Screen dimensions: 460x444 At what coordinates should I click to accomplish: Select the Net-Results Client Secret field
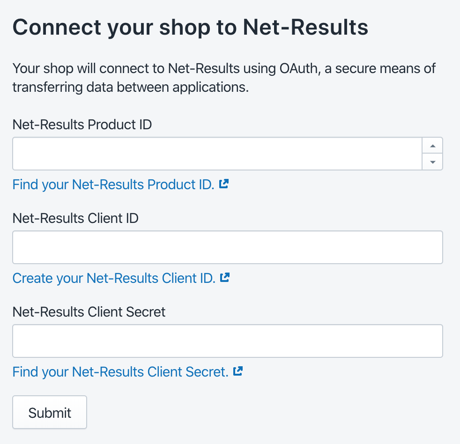click(x=228, y=341)
